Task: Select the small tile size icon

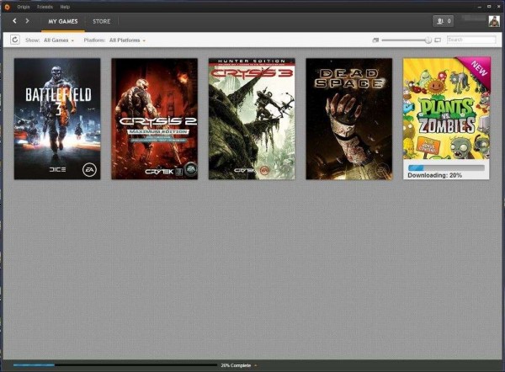Action: click(x=375, y=40)
